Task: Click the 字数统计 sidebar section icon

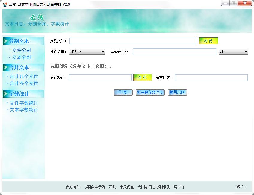Action: pyautogui.click(x=6, y=93)
